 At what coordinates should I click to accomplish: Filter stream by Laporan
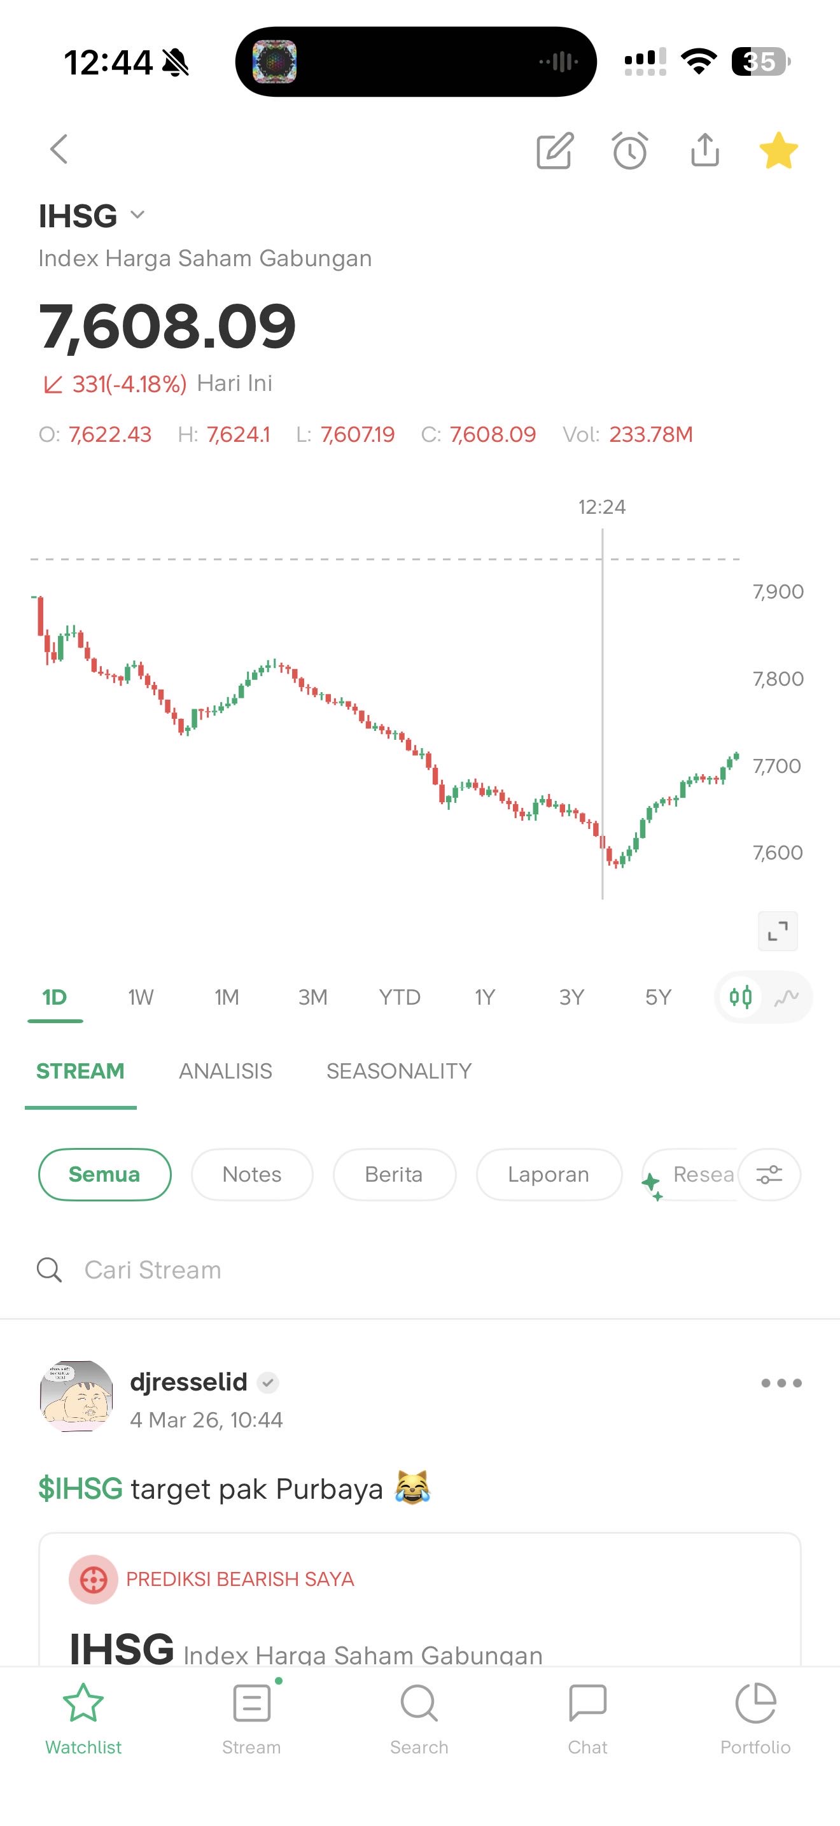(548, 1175)
